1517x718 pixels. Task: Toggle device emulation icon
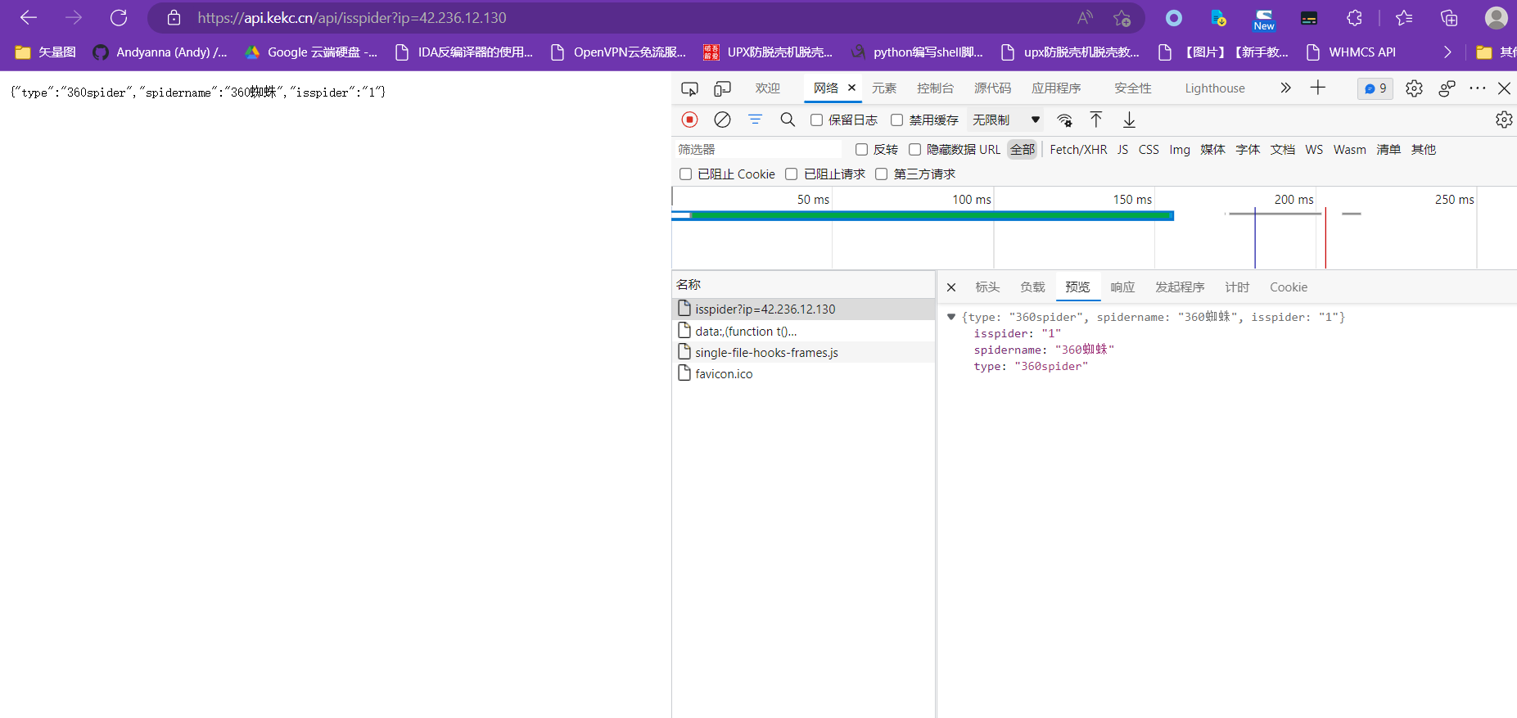click(722, 88)
